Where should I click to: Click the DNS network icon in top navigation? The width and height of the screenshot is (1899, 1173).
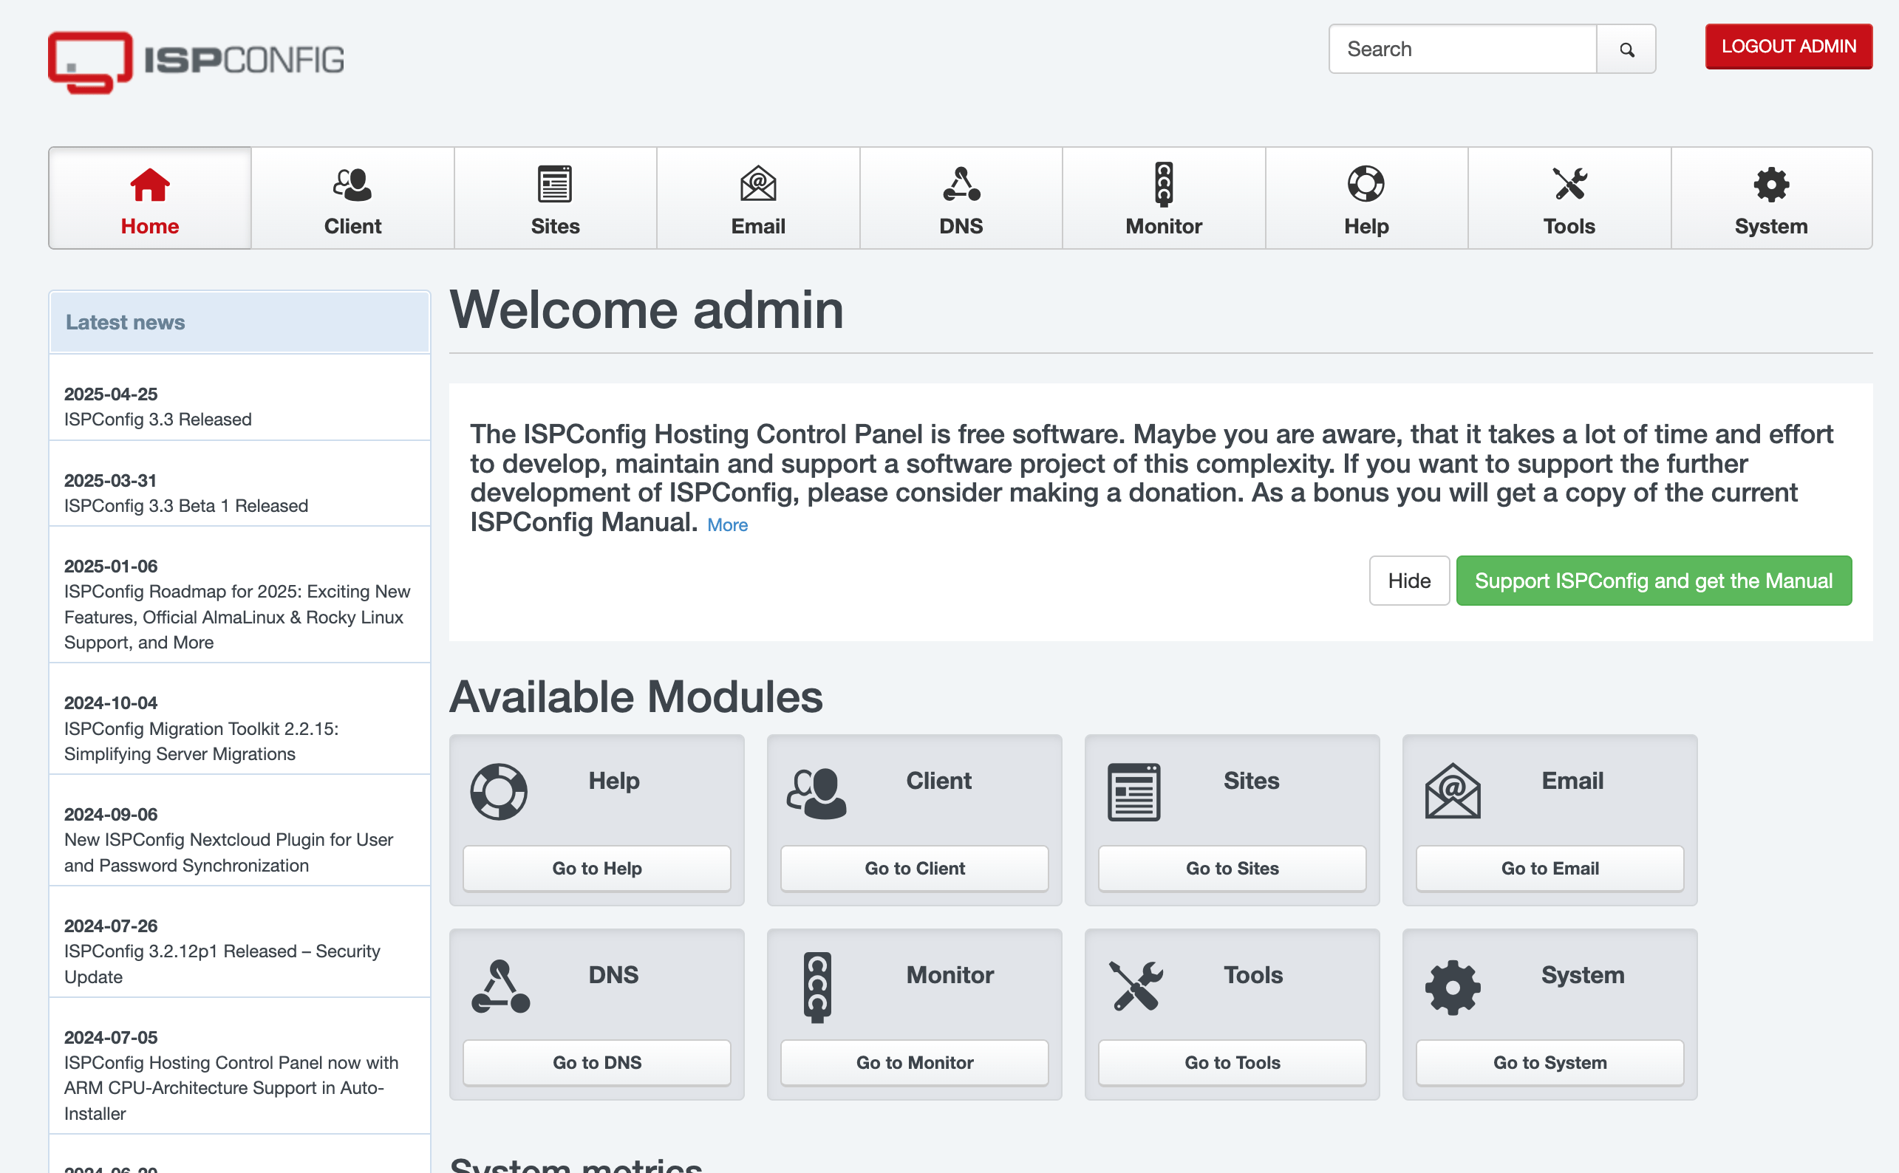tap(961, 185)
